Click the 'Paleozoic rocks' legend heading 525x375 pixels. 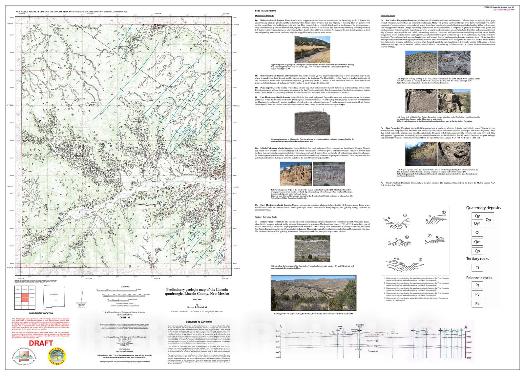coord(479,278)
